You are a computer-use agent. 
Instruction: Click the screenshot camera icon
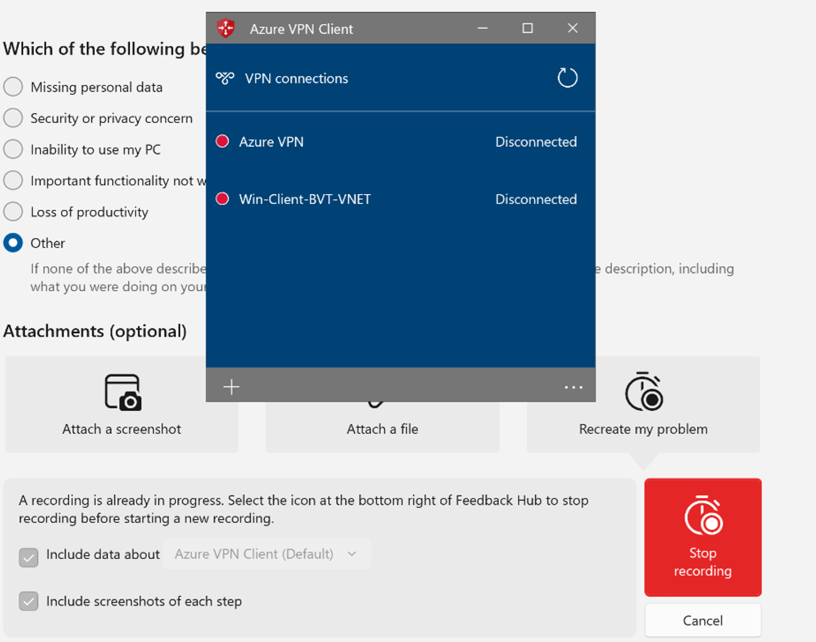(x=122, y=392)
